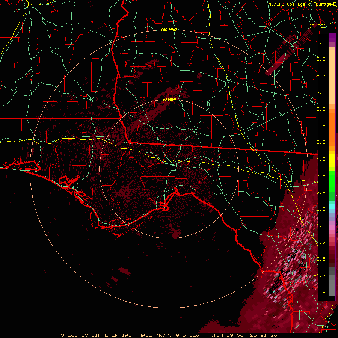Select the 0.2 scale label
The height and width of the screenshot is (338, 338).
[321, 243]
